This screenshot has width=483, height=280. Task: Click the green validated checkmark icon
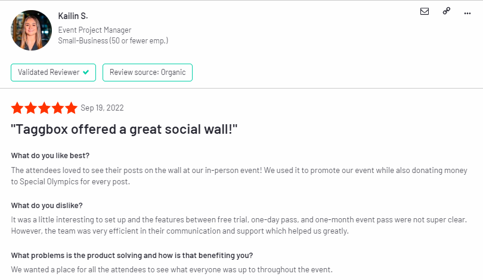[86, 73]
